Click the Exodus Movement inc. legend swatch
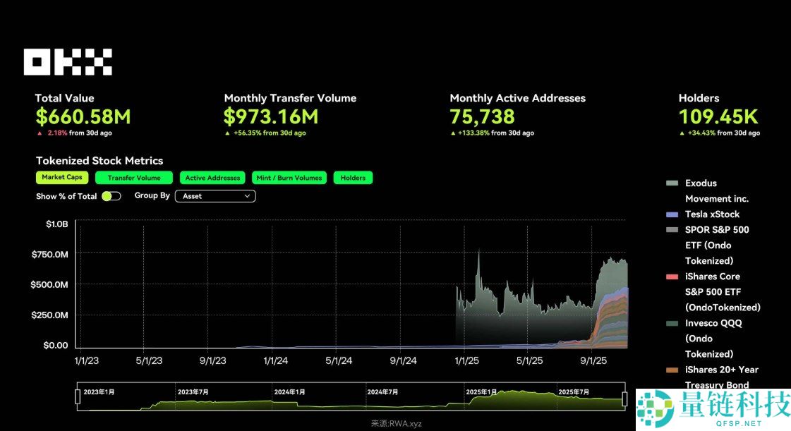Screen dimensions: 791x431 [672, 183]
